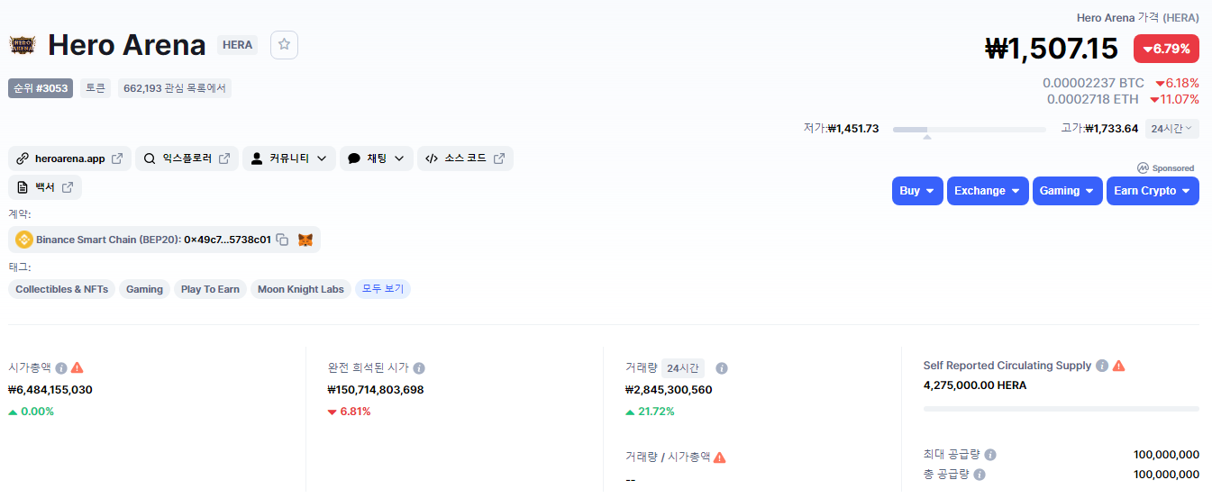Click the circulating supply progress bar

coord(1062,409)
